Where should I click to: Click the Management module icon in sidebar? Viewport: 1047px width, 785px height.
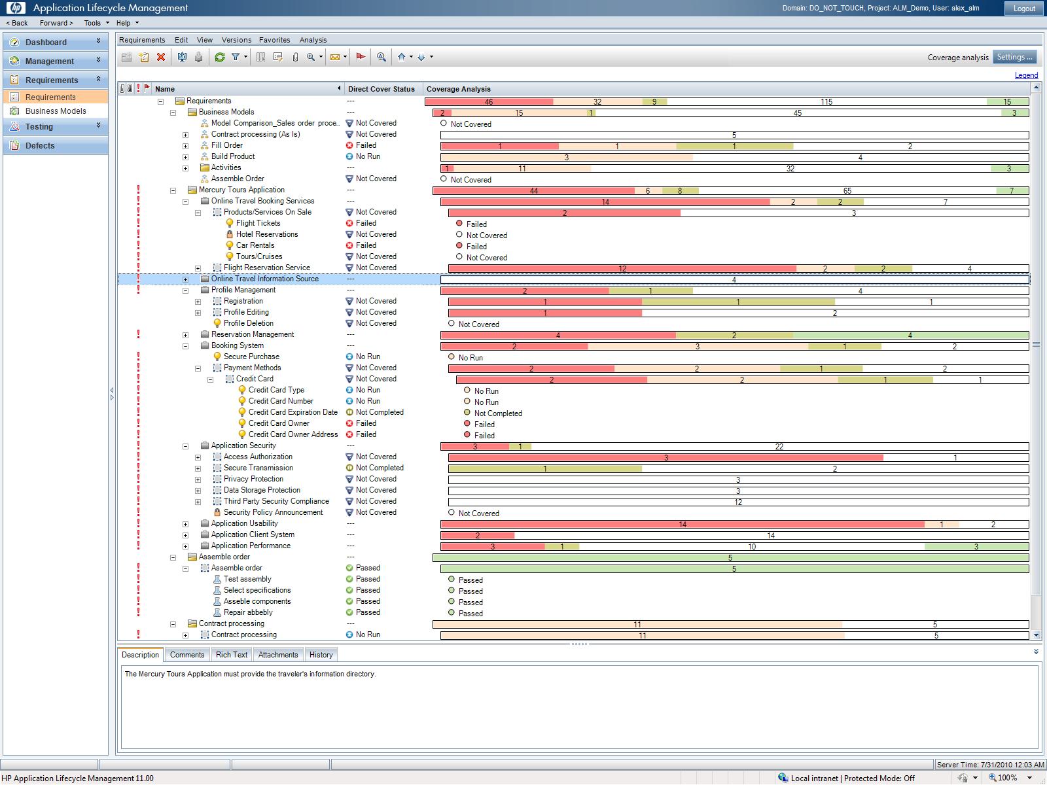point(15,61)
